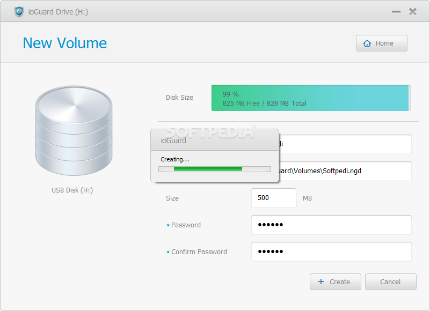Click the USB disk drive icon
Image resolution: width=430 pixels, height=311 pixels.
coord(74,130)
